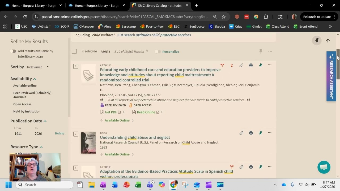
Task: Switch to second Home - Burgess Library tab
Action: tap(97, 5)
